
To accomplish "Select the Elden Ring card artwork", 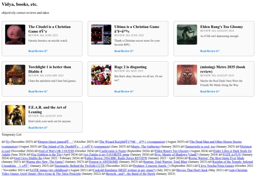I will click(187, 35).
